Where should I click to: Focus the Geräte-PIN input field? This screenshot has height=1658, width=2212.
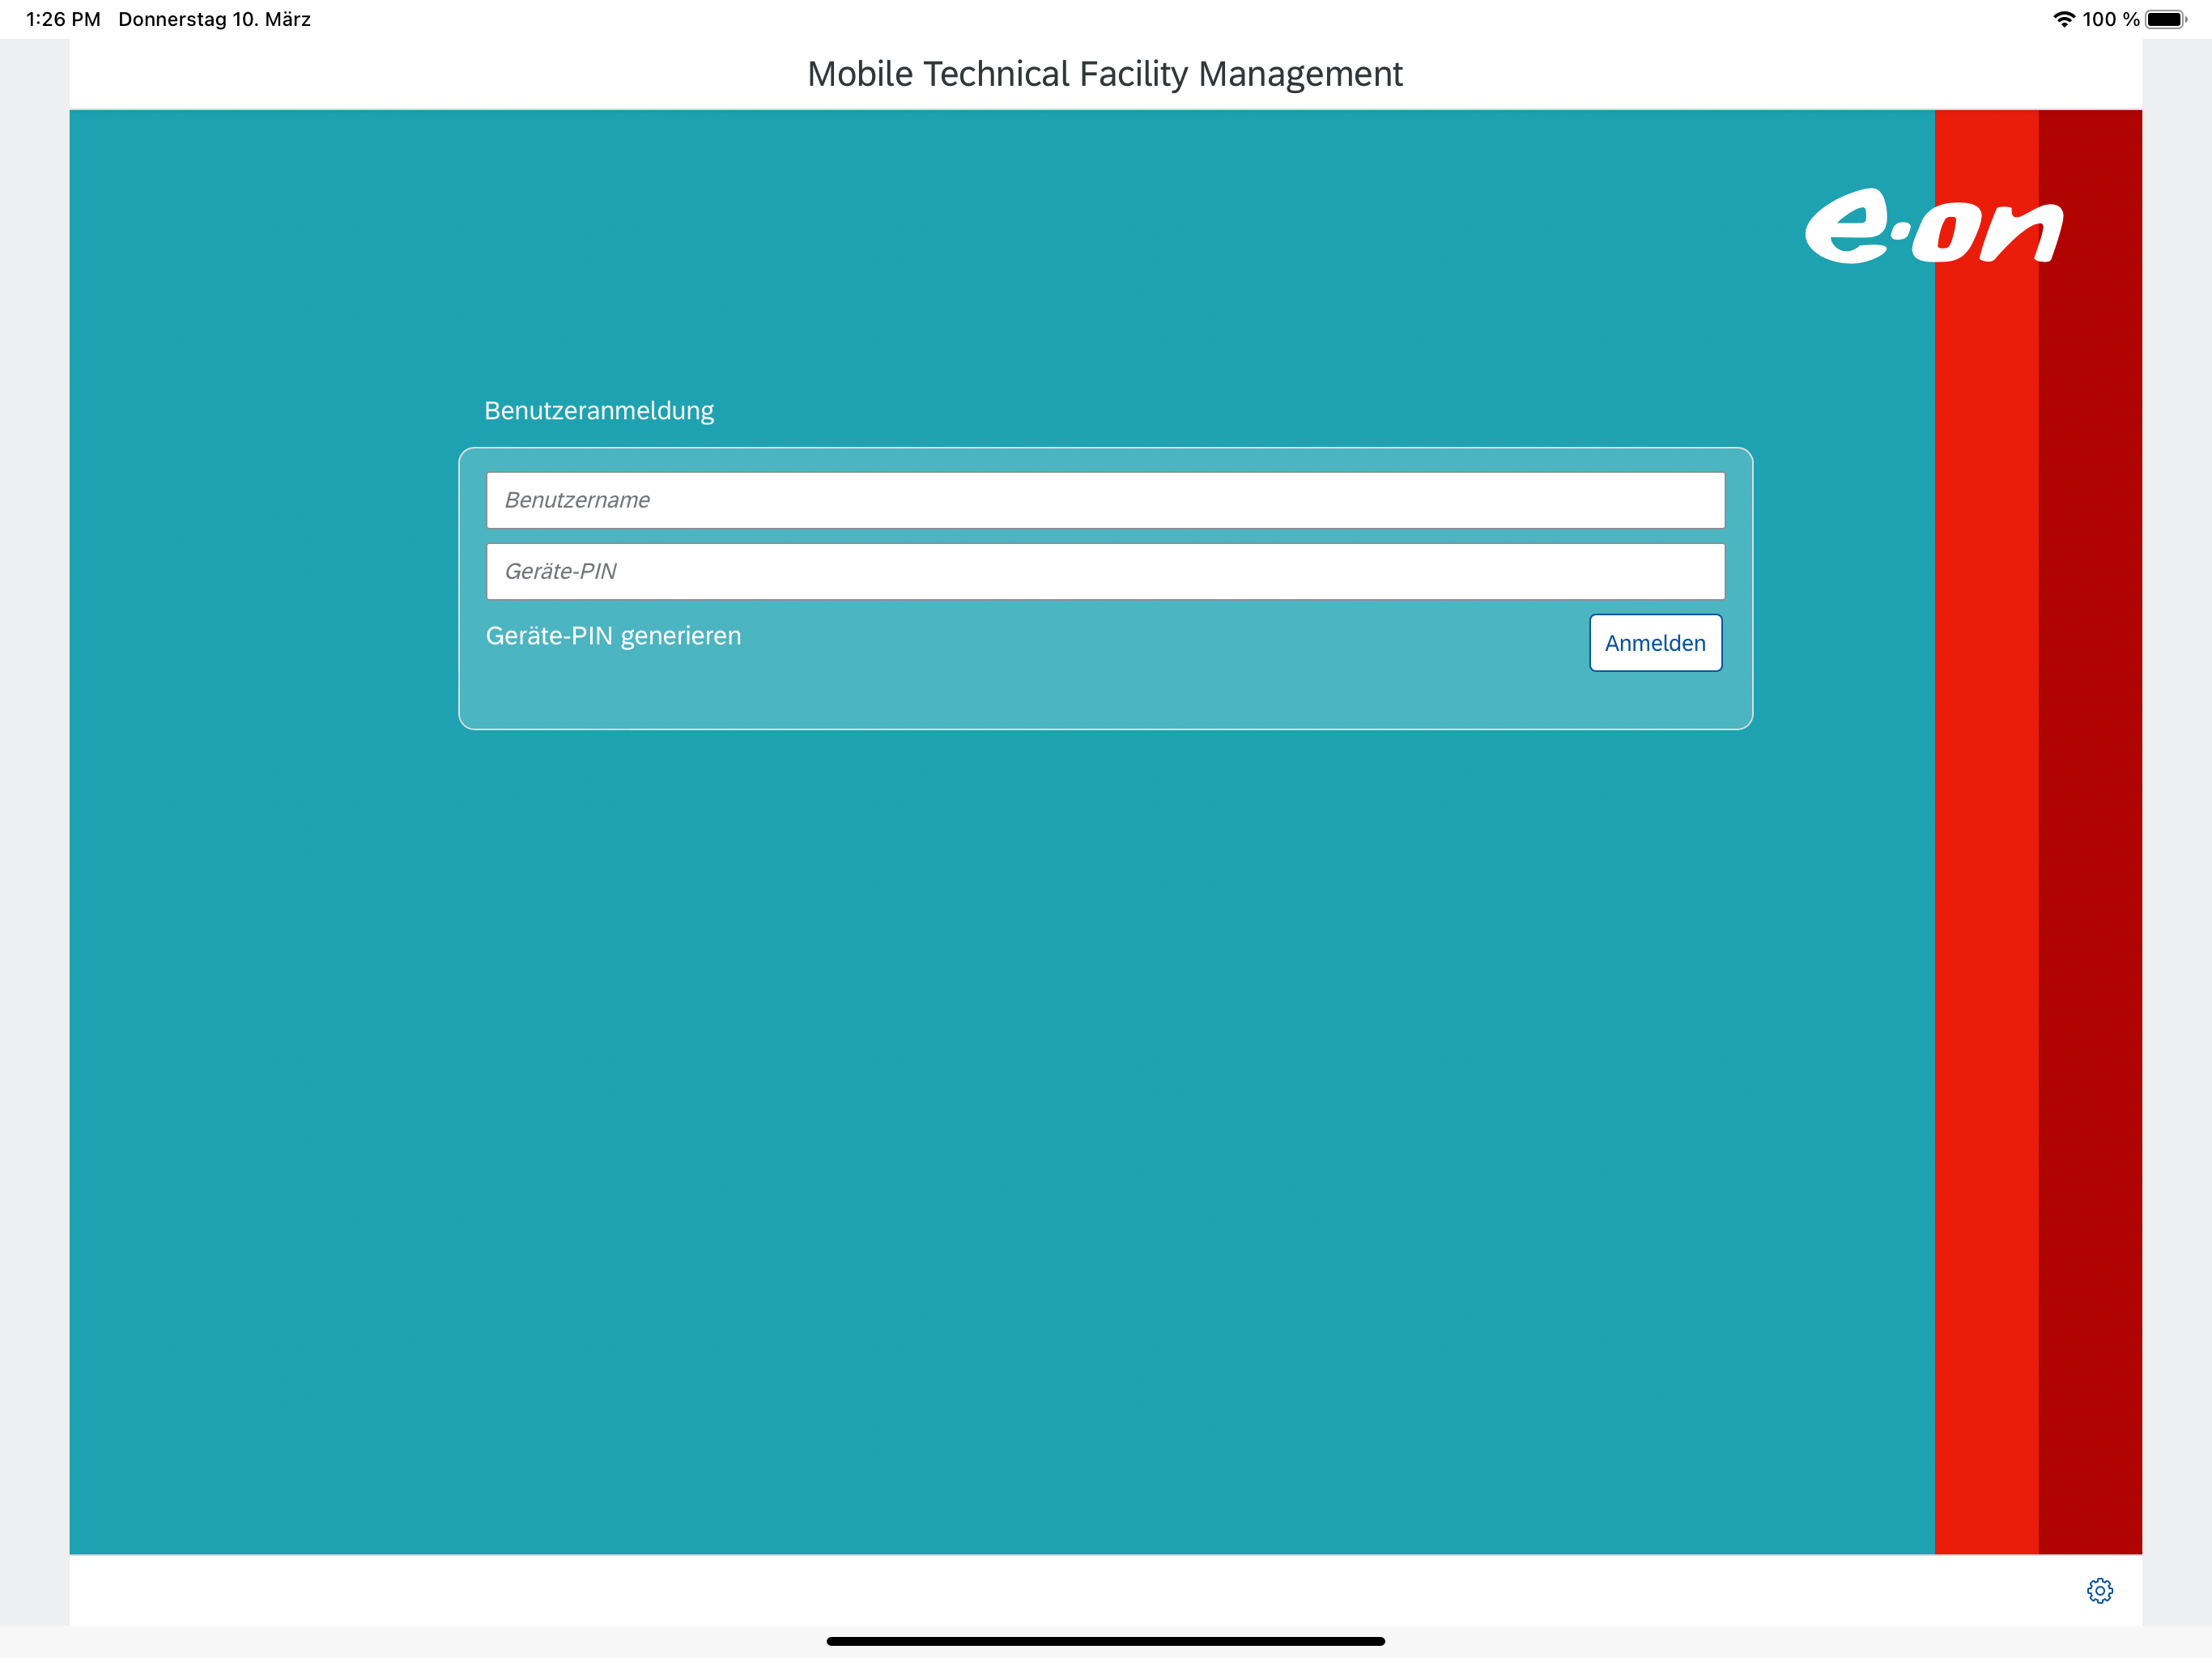click(1105, 571)
